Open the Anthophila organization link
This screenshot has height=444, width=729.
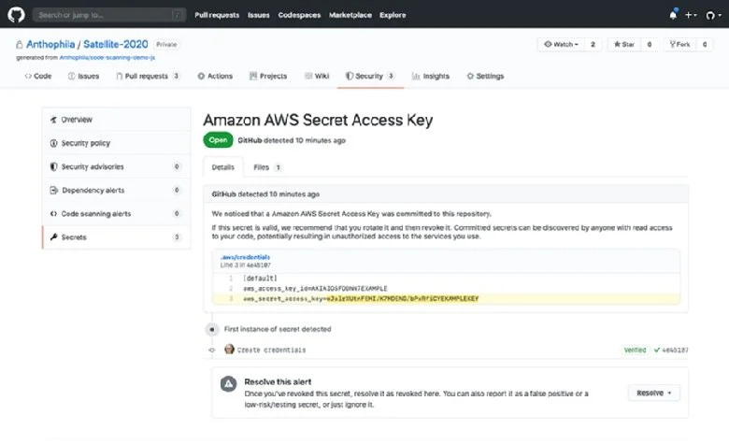click(x=50, y=44)
